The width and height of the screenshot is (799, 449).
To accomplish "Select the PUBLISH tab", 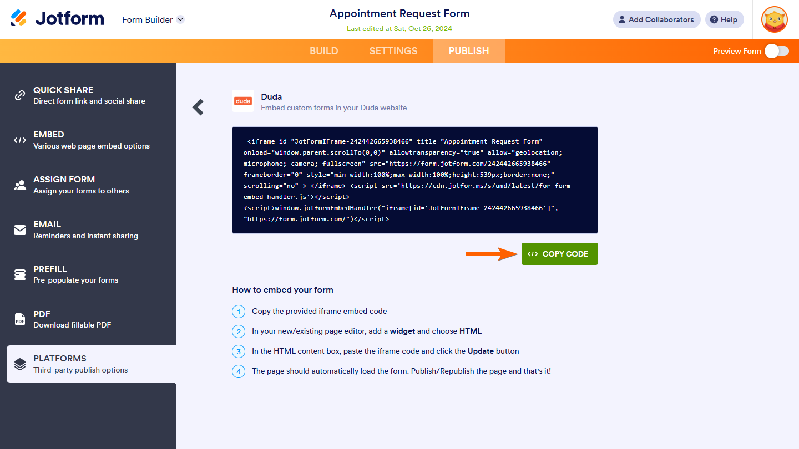I will click(x=469, y=51).
